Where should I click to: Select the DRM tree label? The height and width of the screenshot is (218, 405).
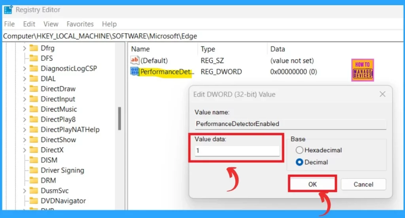(48, 180)
